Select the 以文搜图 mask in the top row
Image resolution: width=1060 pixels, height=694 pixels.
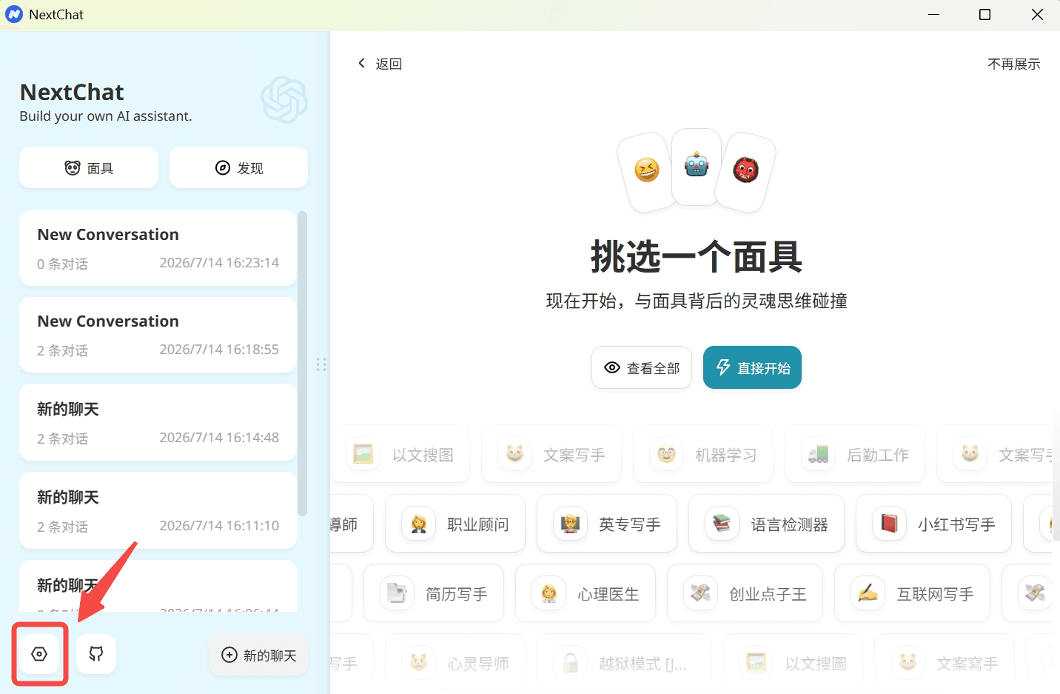click(x=402, y=454)
